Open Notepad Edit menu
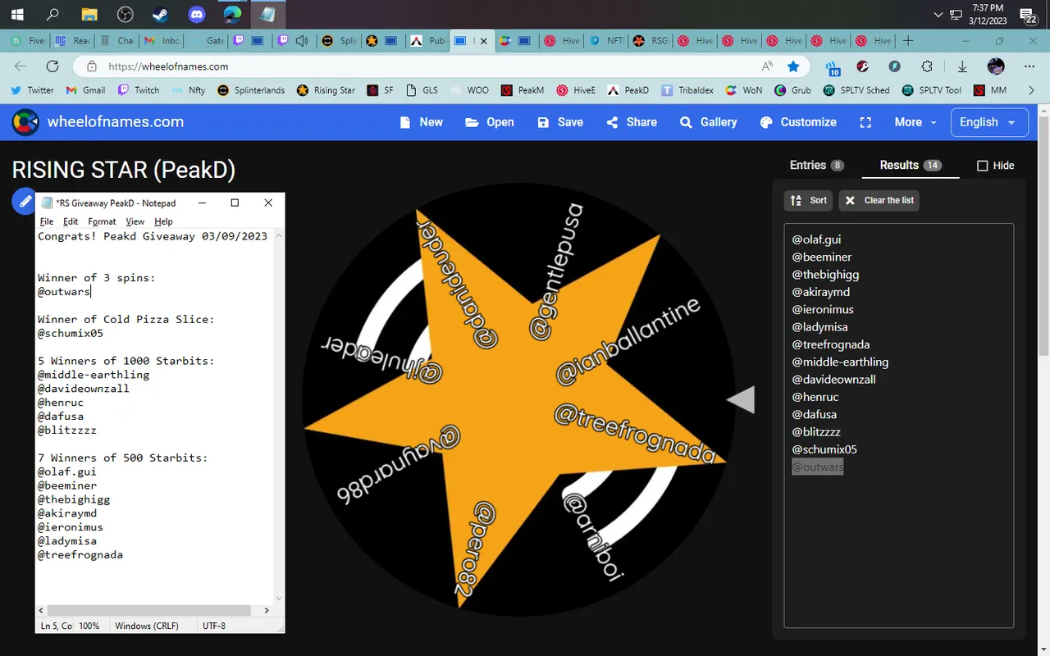The height and width of the screenshot is (656, 1050). point(71,221)
